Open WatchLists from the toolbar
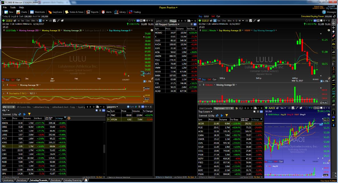Viewport: 338px width, 183px height. click(38, 12)
